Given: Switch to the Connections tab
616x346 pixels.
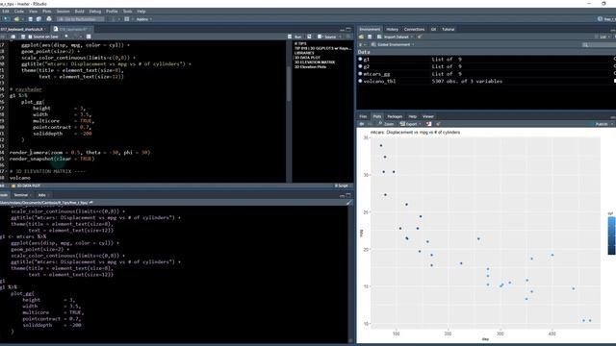Looking at the screenshot, I should [x=414, y=29].
